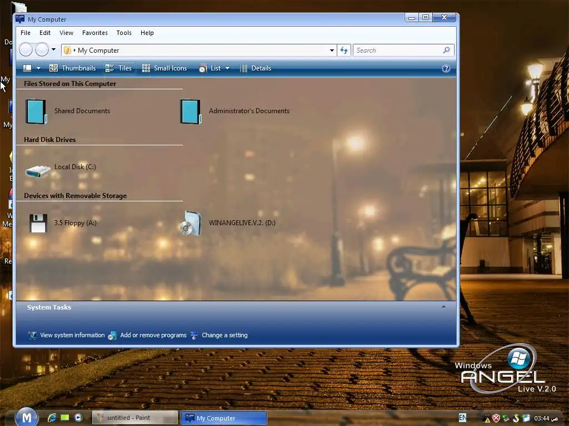Click the EN language indicator in tray
The width and height of the screenshot is (569, 426).
tap(462, 418)
